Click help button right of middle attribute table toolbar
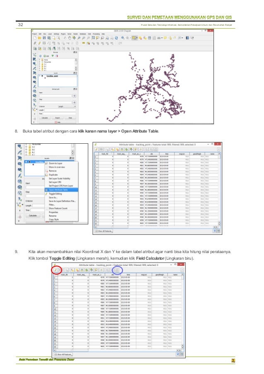This screenshot has width=264, height=374. pos(219,150)
